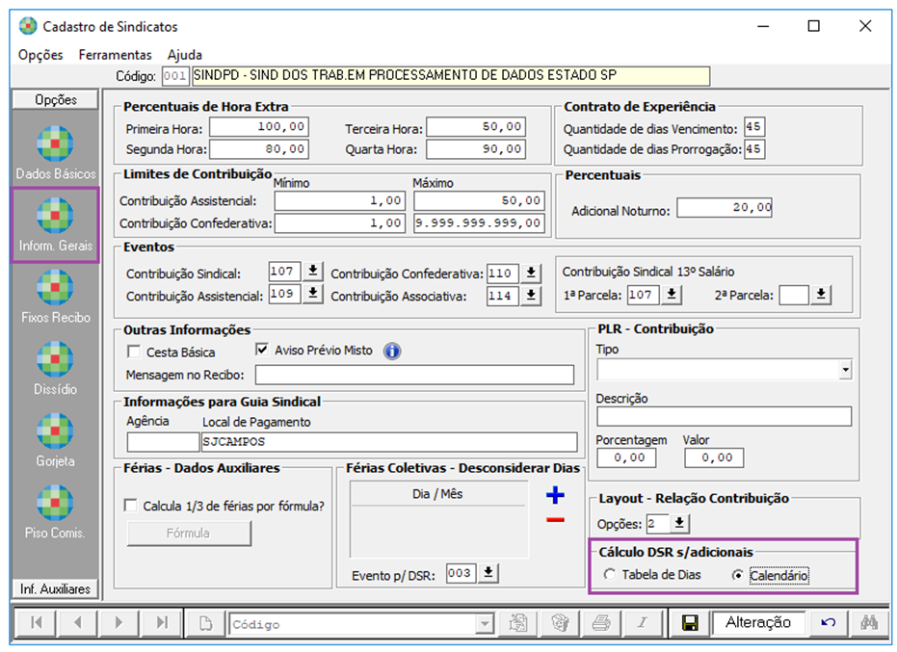Viewport: 897px width, 652px height.
Task: Jump to the last record
Action: [161, 623]
